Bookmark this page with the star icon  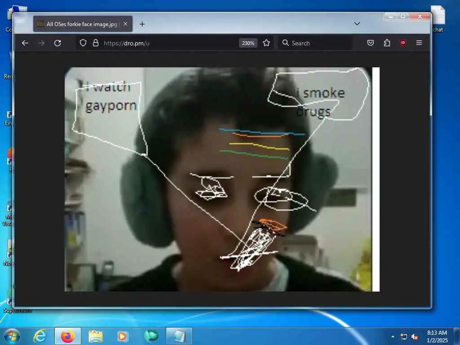point(266,43)
